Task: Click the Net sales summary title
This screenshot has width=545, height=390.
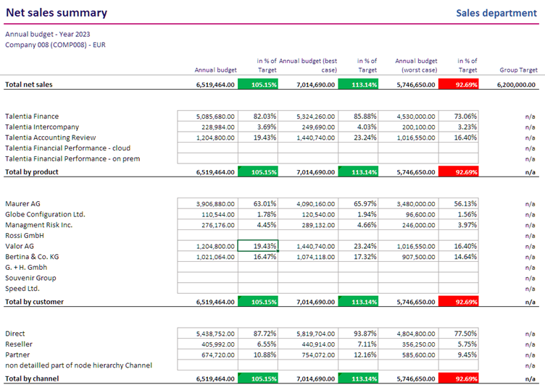Action: tap(57, 13)
